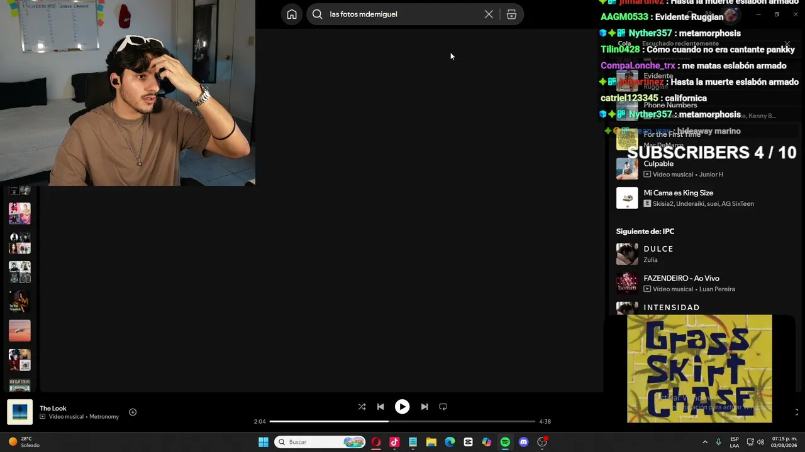Open Metronomy artist link in player
This screenshot has height=452, width=805.
click(104, 417)
